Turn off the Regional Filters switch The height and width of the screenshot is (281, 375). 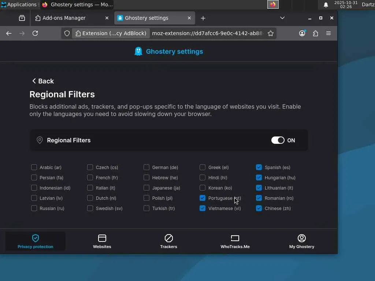(278, 140)
